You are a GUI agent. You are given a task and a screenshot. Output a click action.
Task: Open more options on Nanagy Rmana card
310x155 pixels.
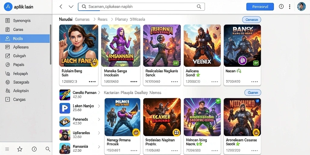click(x=134, y=151)
